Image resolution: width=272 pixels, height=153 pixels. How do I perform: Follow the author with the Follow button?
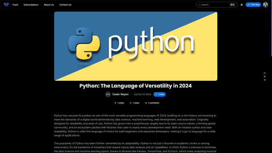pyautogui.click(x=159, y=94)
